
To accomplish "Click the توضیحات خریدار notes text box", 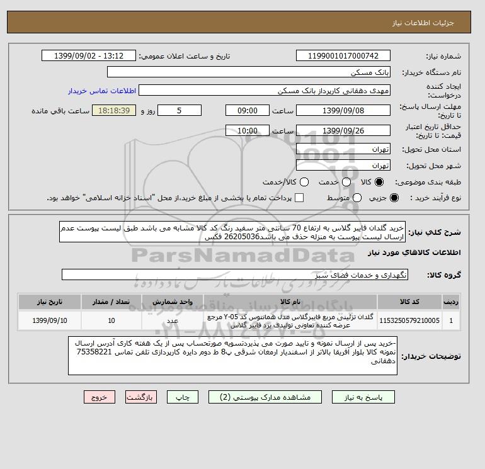I will pos(232,356).
